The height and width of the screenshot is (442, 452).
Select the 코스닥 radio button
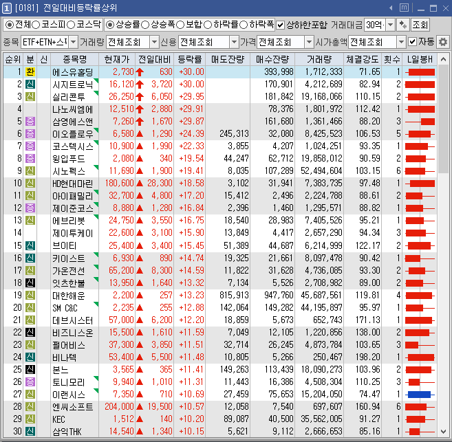[x=71, y=25]
